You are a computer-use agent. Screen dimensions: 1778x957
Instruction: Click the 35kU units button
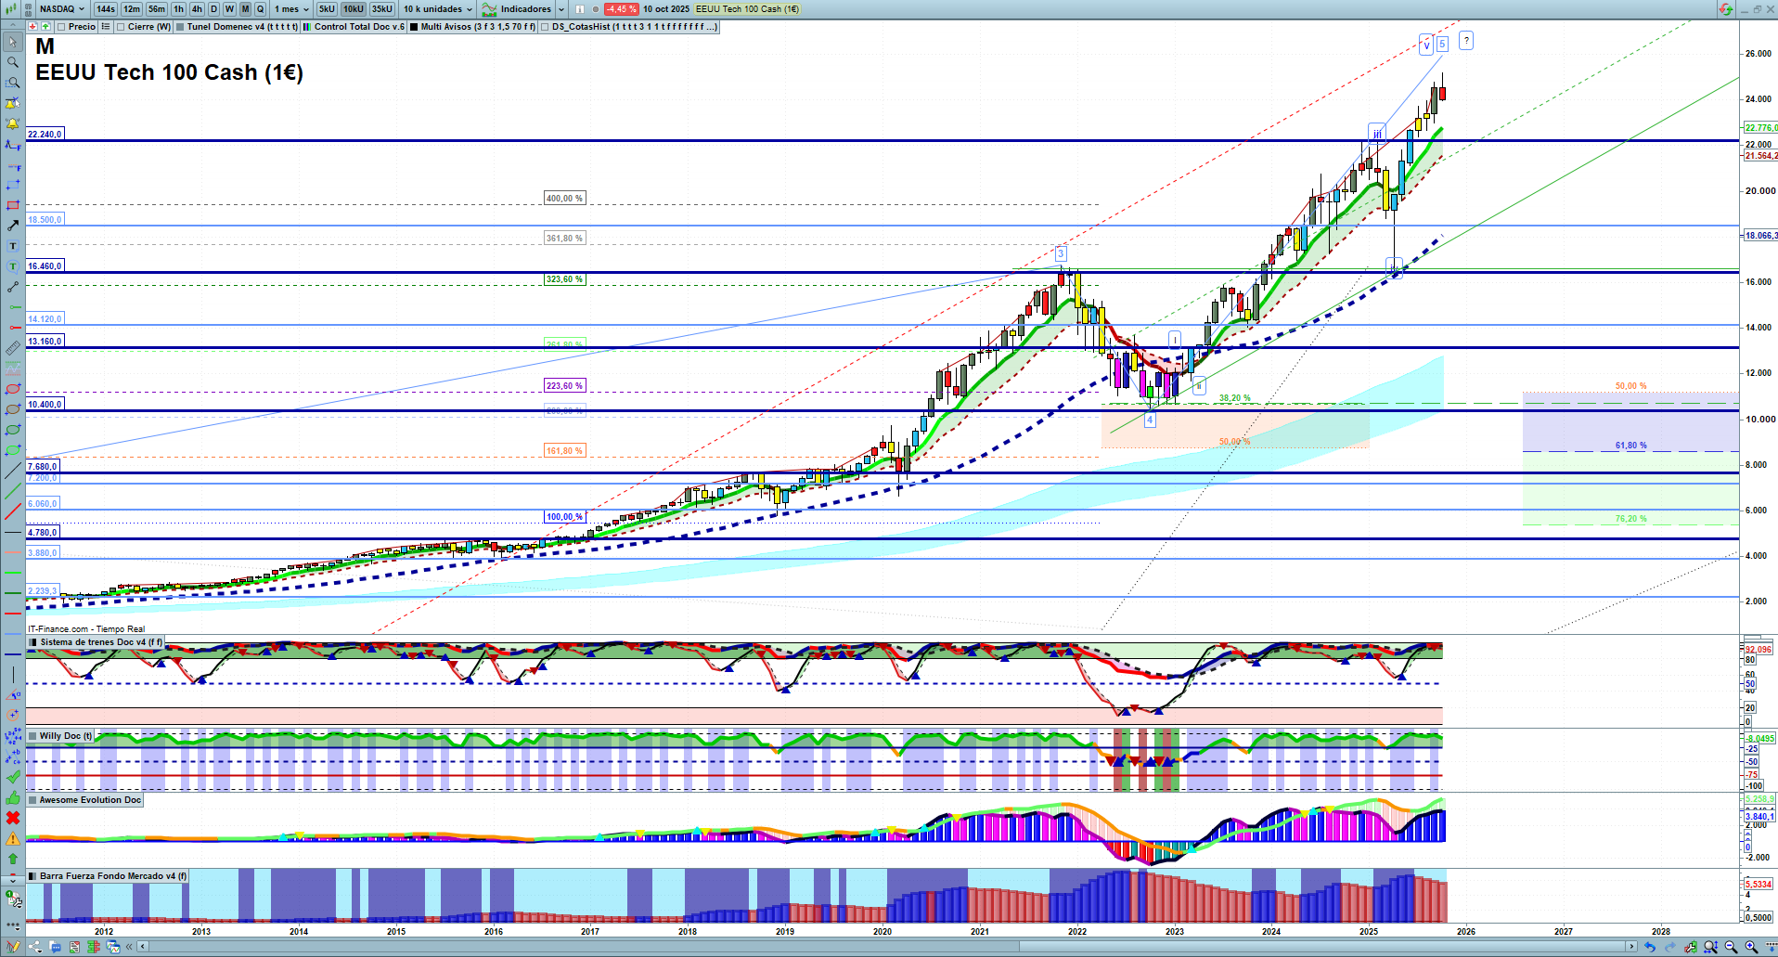381,9
